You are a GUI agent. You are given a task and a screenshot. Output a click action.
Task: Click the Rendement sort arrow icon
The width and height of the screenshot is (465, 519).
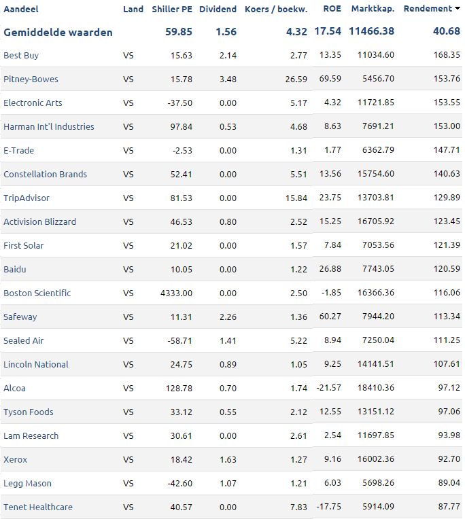click(457, 9)
